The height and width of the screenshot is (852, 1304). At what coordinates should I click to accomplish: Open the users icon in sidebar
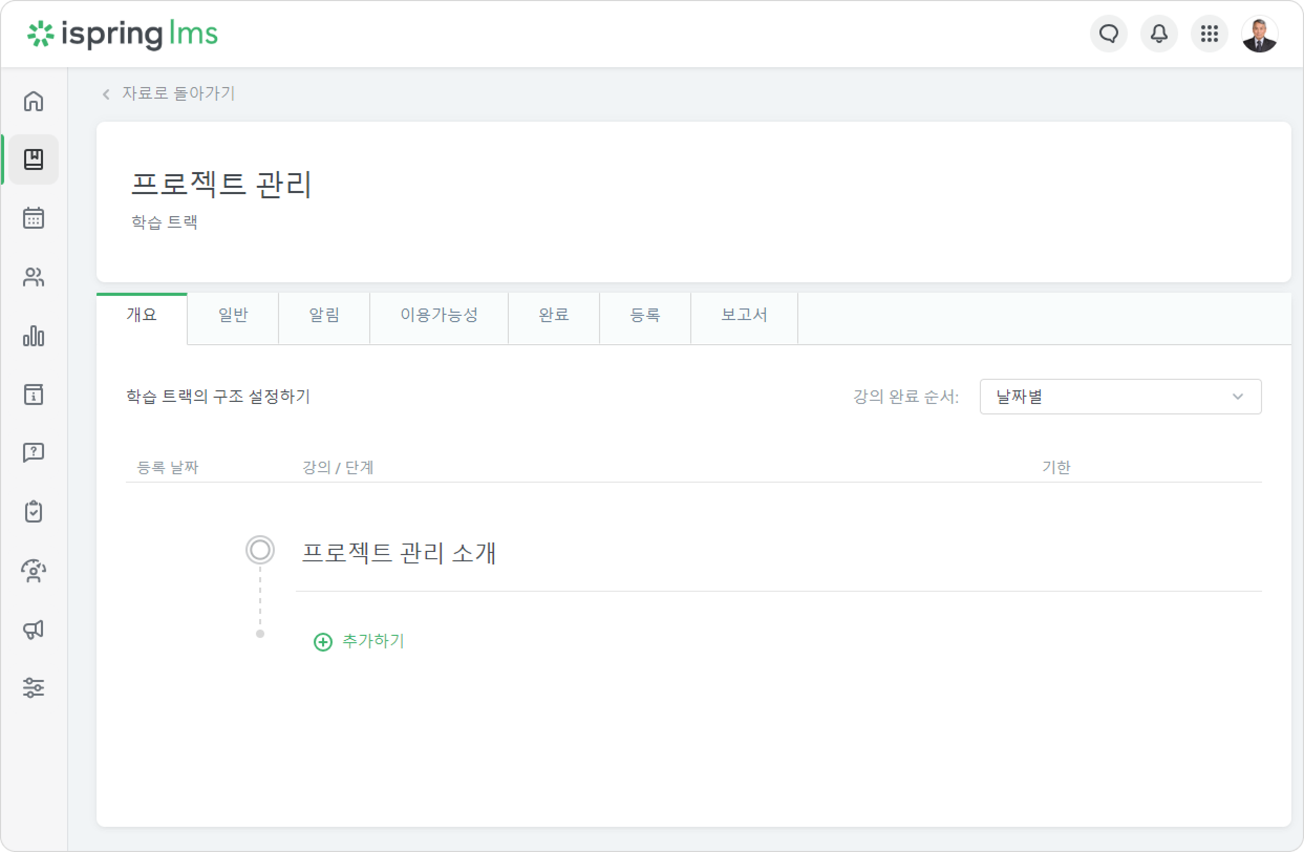coord(34,276)
